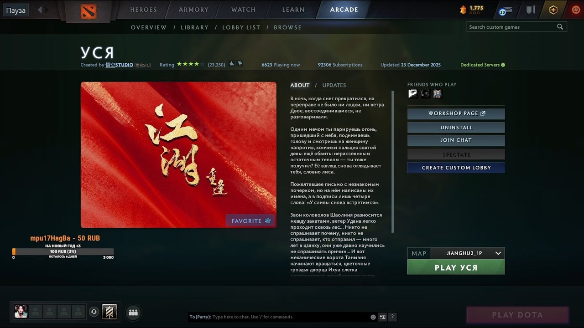The height and width of the screenshot is (328, 584).
Task: Click the Пауза button
Action: tap(16, 10)
